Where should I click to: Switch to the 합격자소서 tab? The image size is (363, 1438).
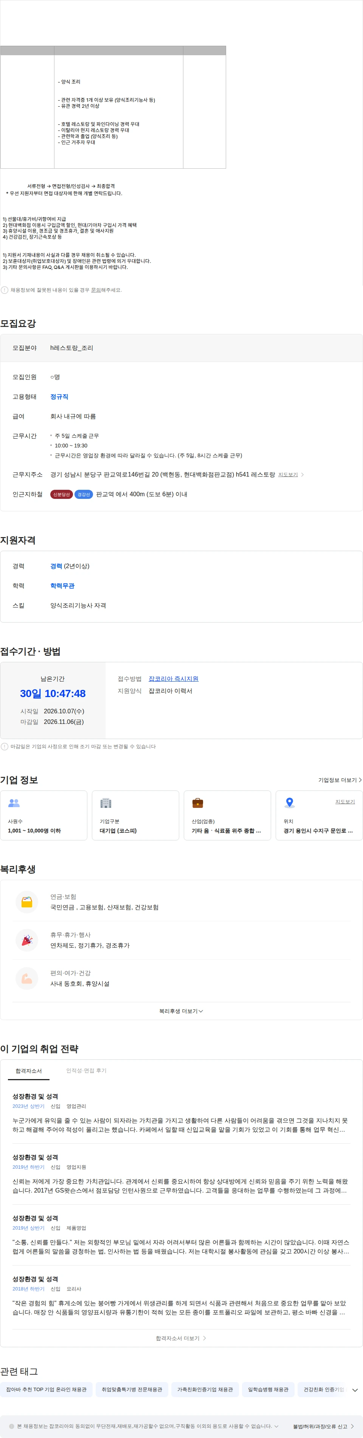click(x=28, y=1071)
